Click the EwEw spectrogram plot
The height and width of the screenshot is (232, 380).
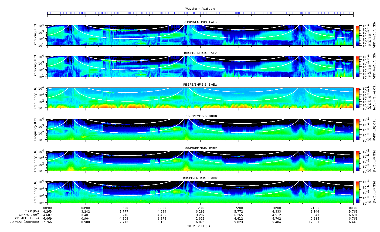tap(200, 98)
